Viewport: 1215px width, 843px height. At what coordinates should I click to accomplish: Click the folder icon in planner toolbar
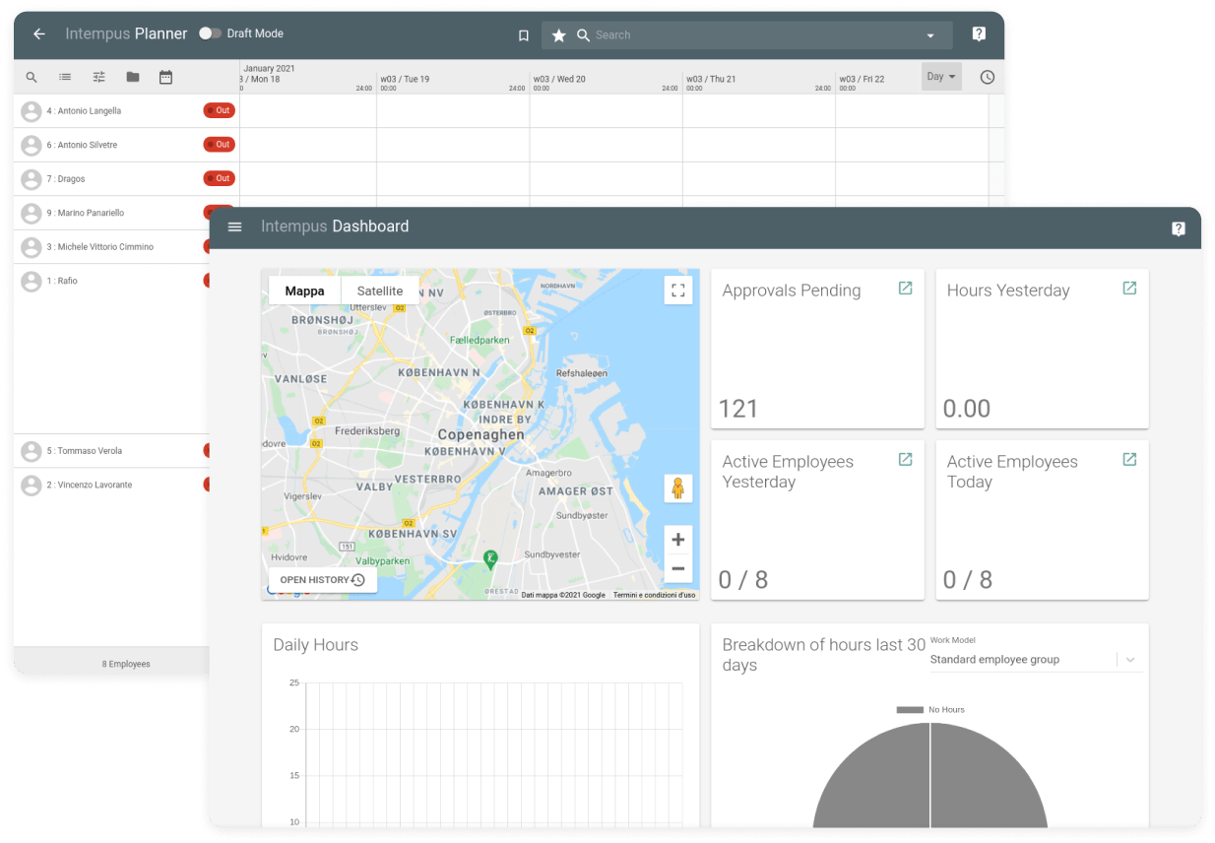coord(132,77)
